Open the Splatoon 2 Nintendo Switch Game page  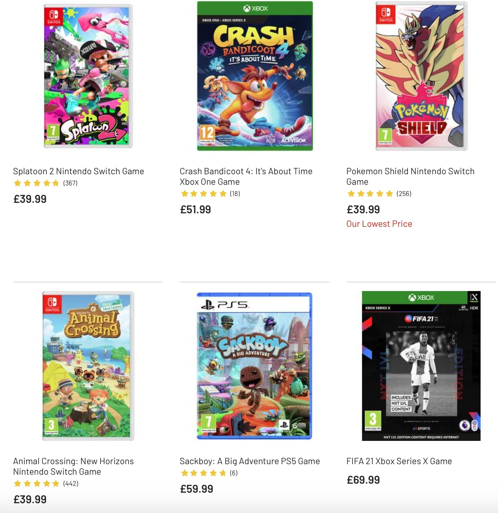[79, 171]
